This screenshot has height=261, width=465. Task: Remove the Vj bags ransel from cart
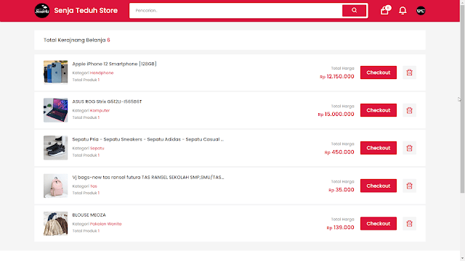409,186
